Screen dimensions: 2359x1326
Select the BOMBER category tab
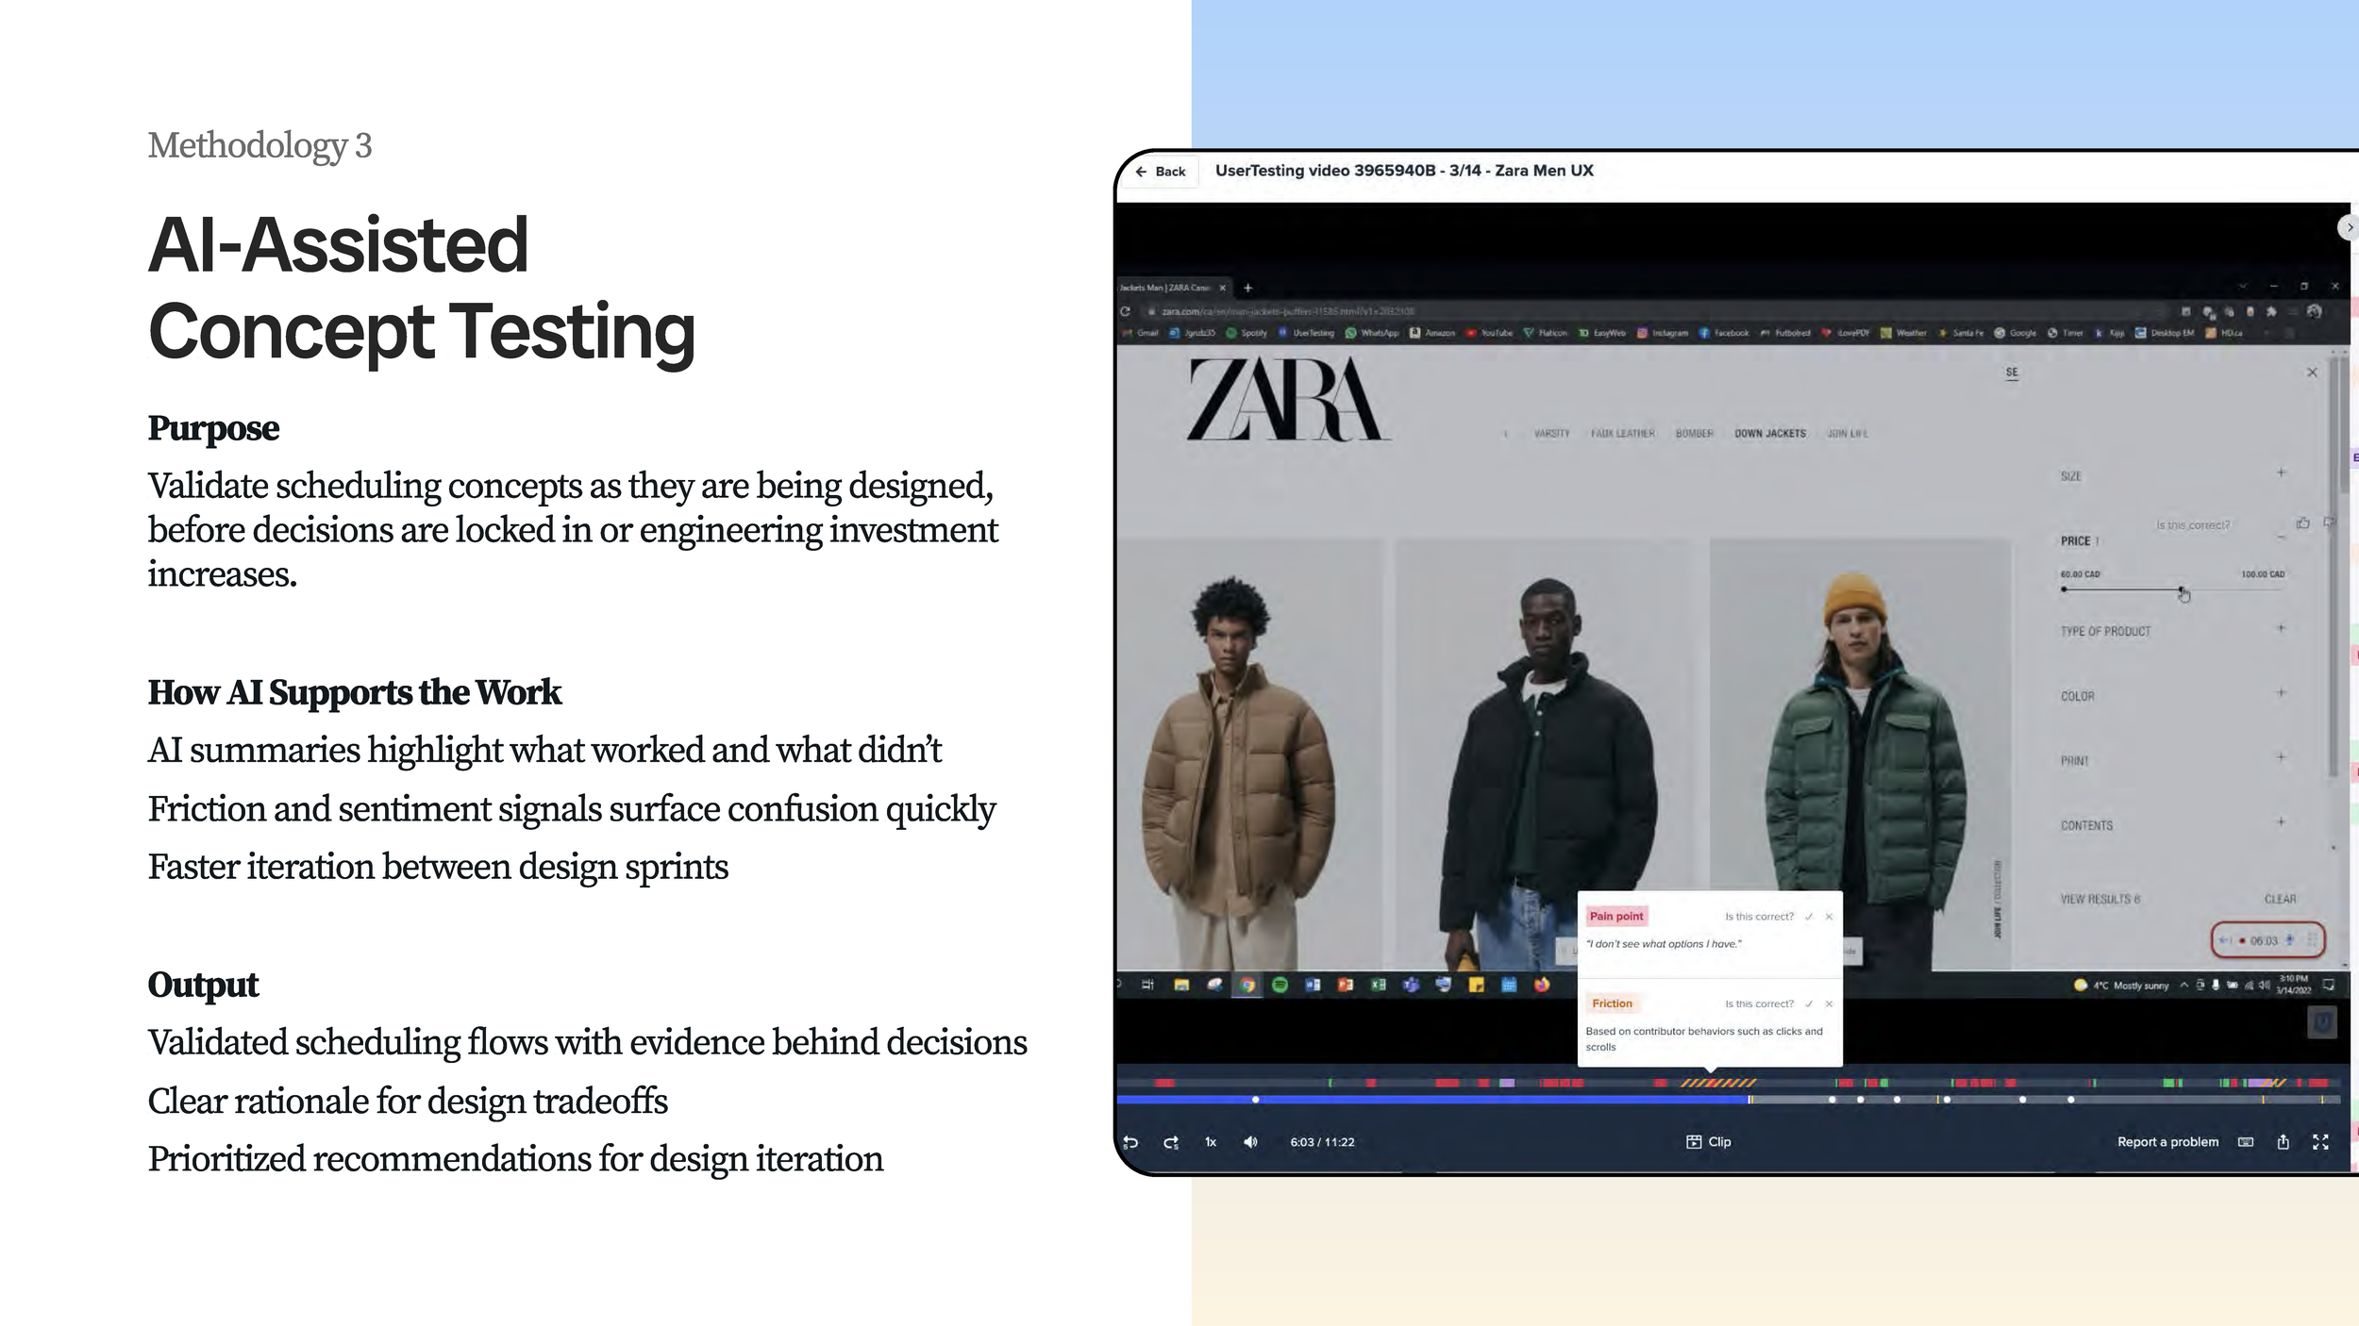(x=1694, y=434)
